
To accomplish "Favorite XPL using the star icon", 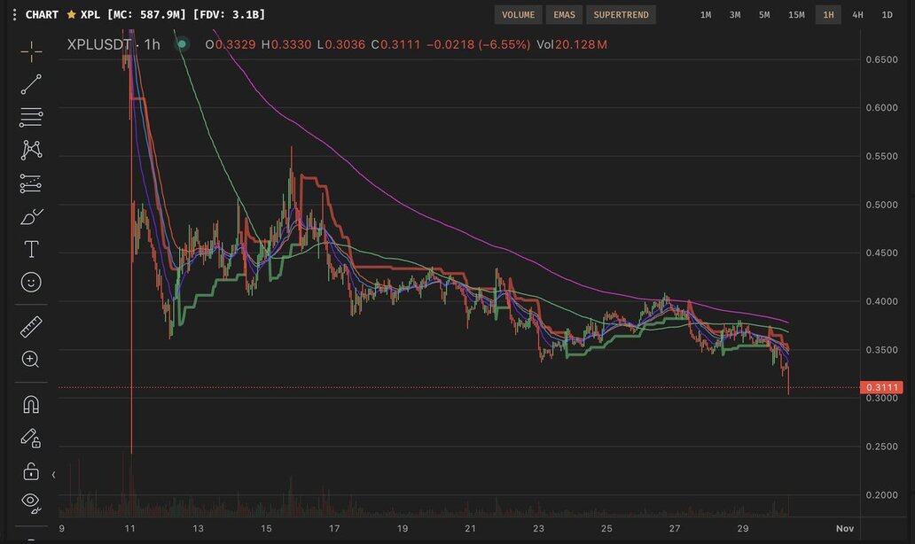I will tap(71, 15).
